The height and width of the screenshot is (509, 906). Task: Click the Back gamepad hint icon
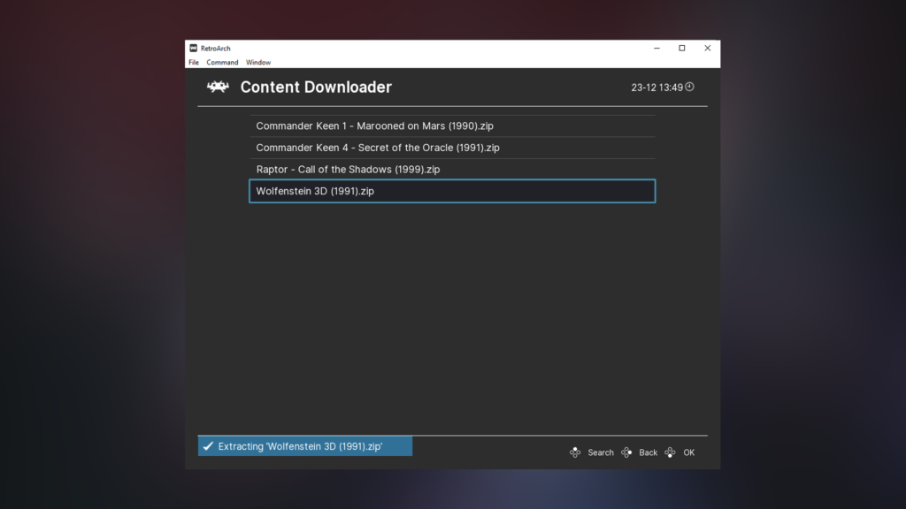tap(626, 452)
